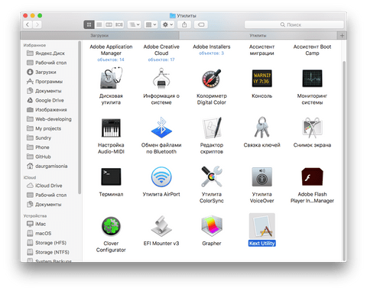Viewport: 367px width, 291px height.
Task: Select the Adobe Creative Cloud folder
Action: [161, 50]
